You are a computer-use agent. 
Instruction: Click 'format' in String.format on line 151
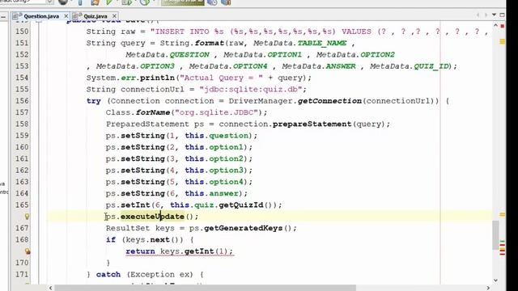[209, 43]
